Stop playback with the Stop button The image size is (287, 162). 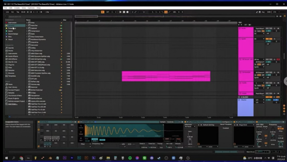pyautogui.click(x=124, y=12)
